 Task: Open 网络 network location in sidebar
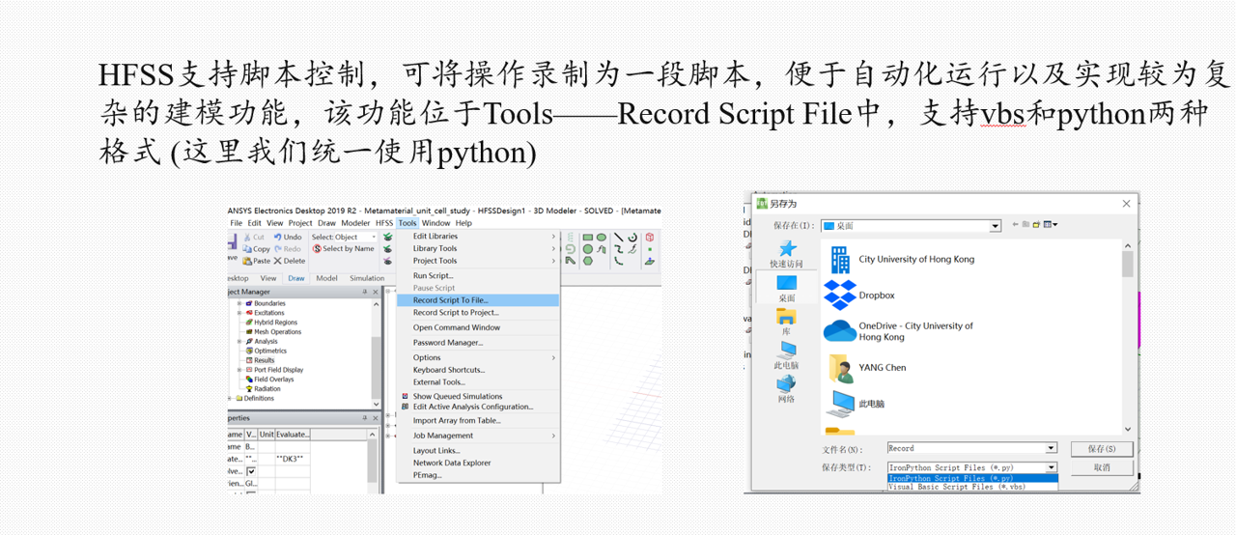pos(786,389)
